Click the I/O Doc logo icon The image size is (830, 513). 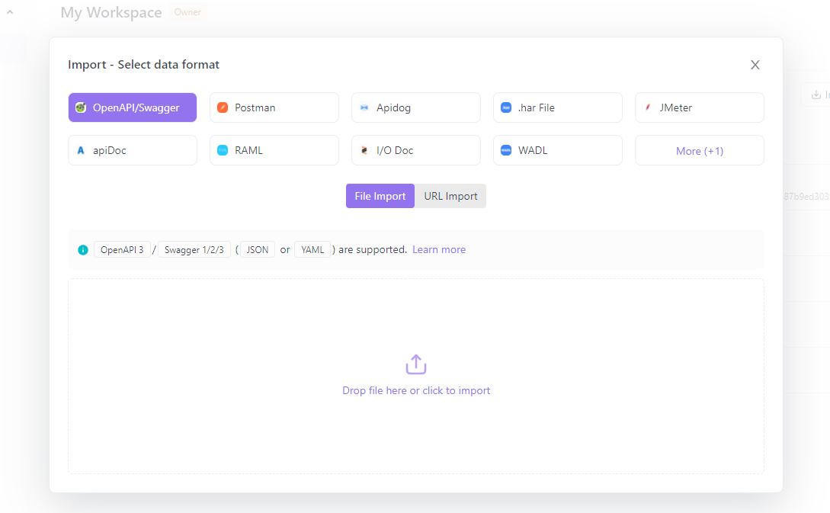[x=364, y=150]
